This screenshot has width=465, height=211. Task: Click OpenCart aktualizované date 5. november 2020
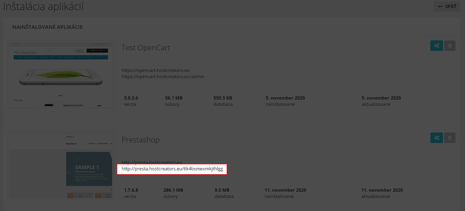coord(381,98)
